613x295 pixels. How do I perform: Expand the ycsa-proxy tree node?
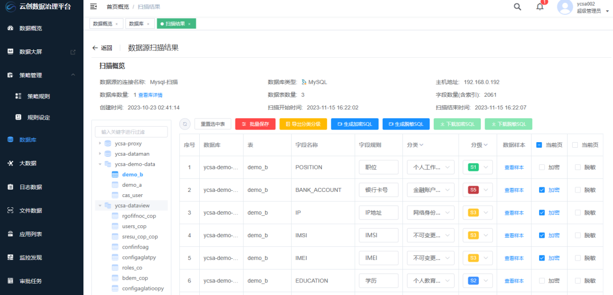point(100,143)
